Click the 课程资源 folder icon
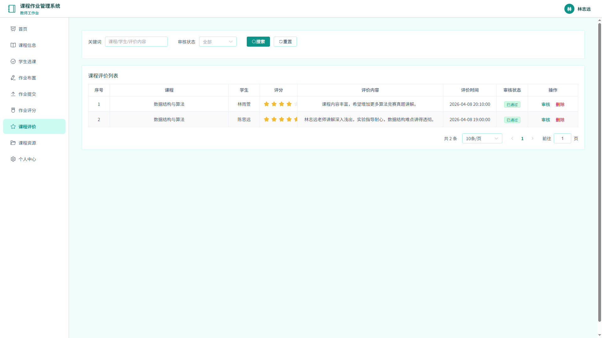Image resolution: width=602 pixels, height=338 pixels. 13,143
